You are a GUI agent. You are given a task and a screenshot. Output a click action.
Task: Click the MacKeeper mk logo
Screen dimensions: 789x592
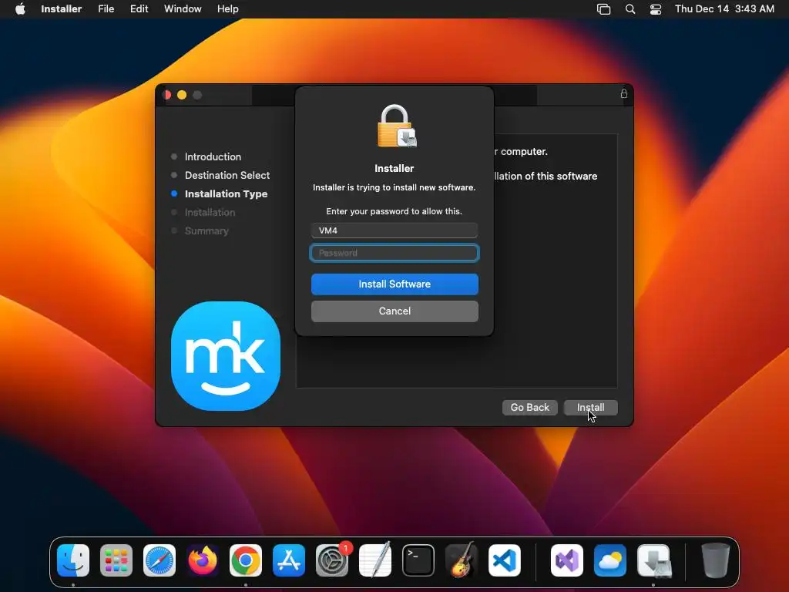click(x=226, y=356)
